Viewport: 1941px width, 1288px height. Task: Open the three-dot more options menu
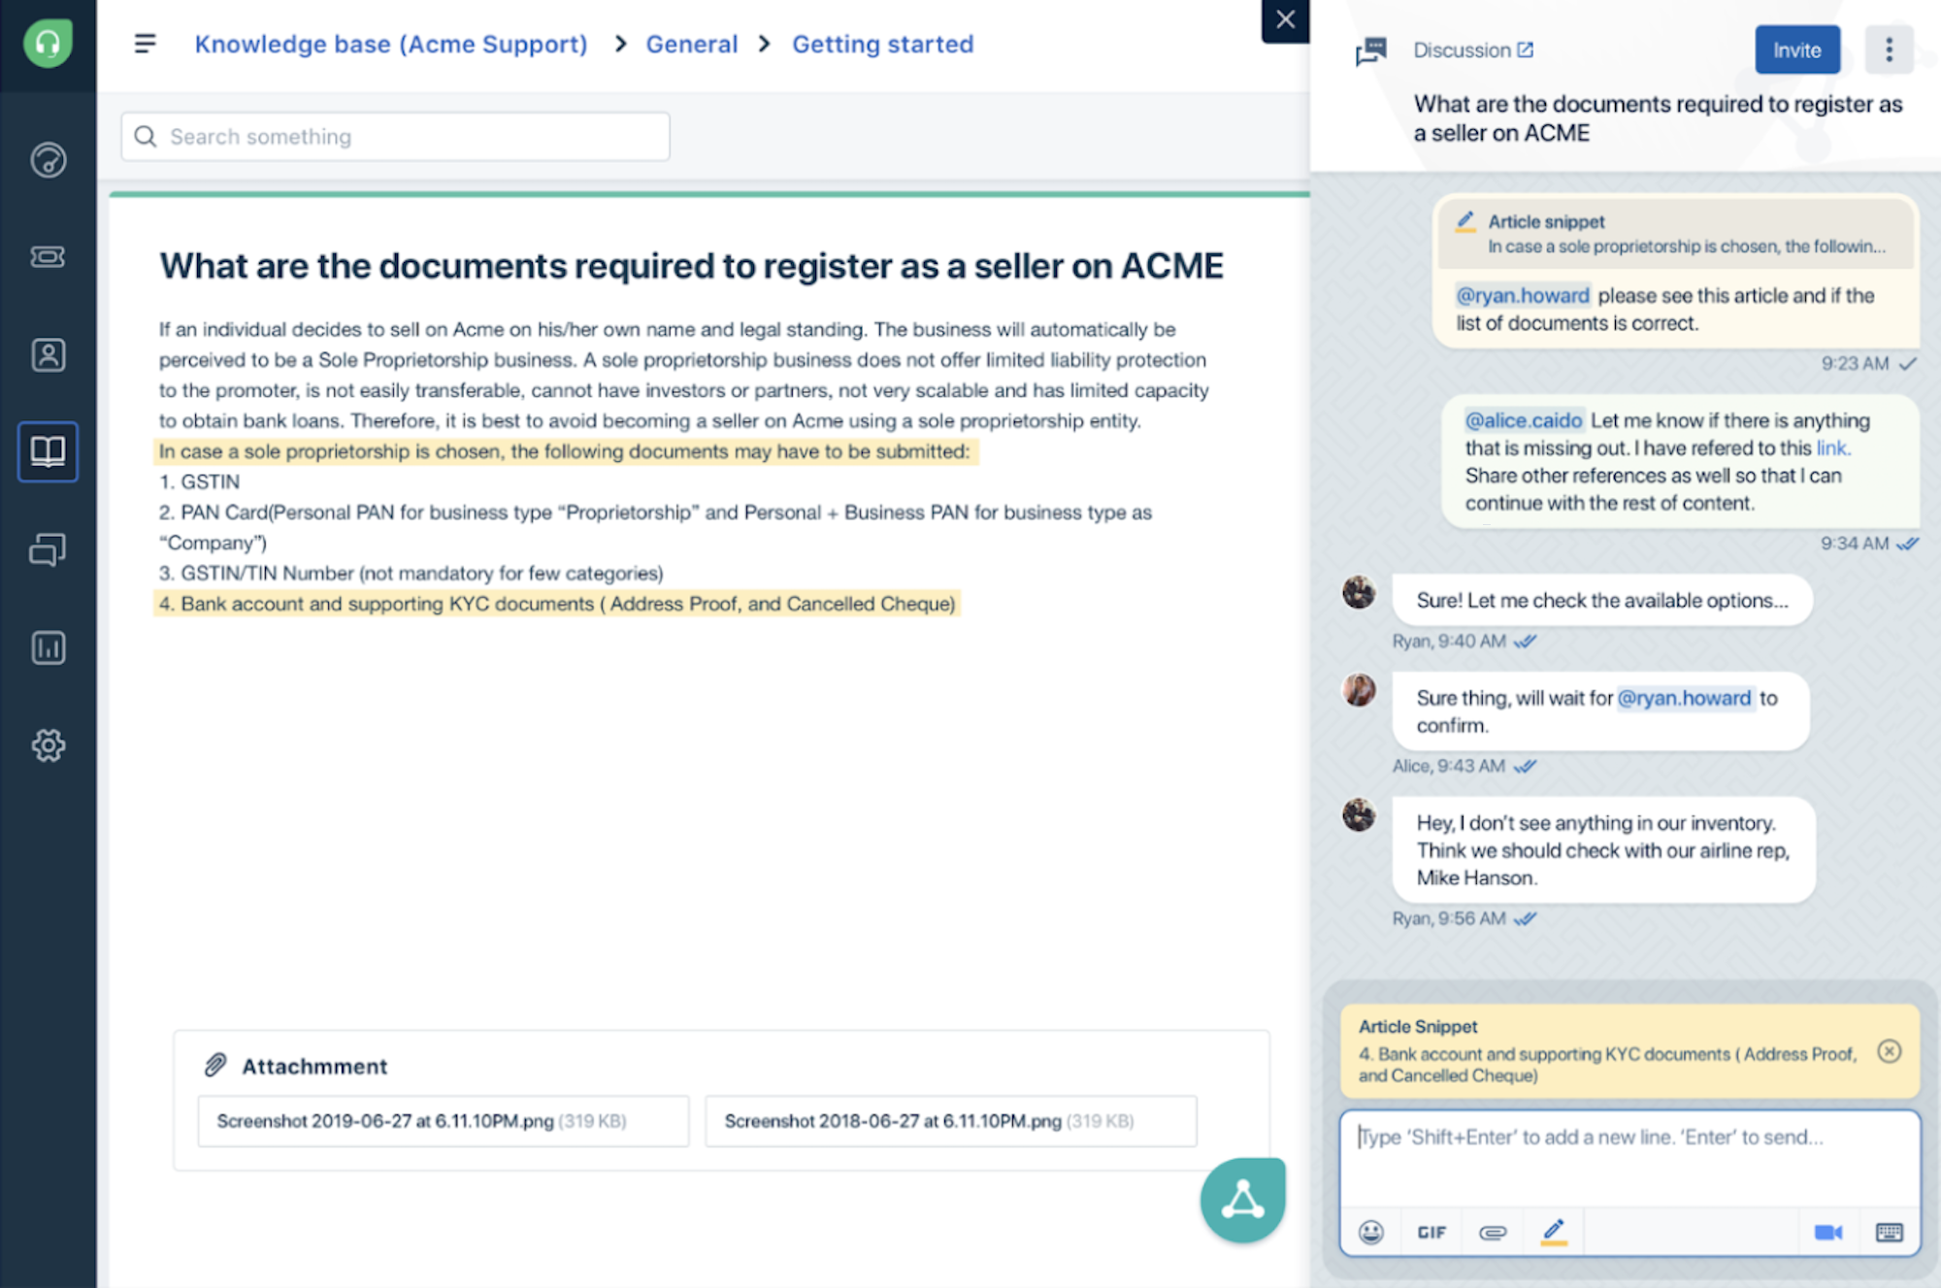[x=1889, y=50]
